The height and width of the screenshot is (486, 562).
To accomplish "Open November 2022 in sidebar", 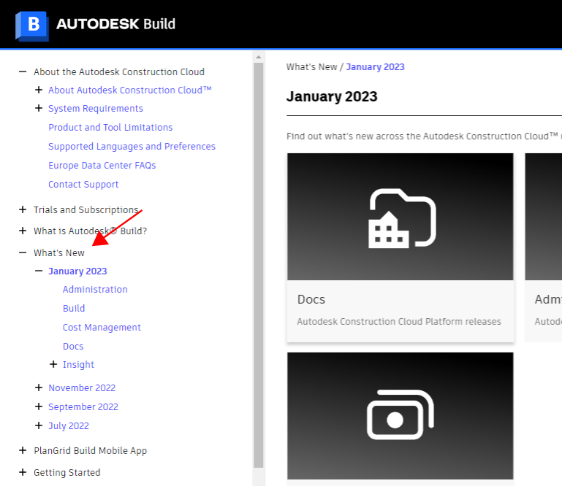I will [82, 388].
